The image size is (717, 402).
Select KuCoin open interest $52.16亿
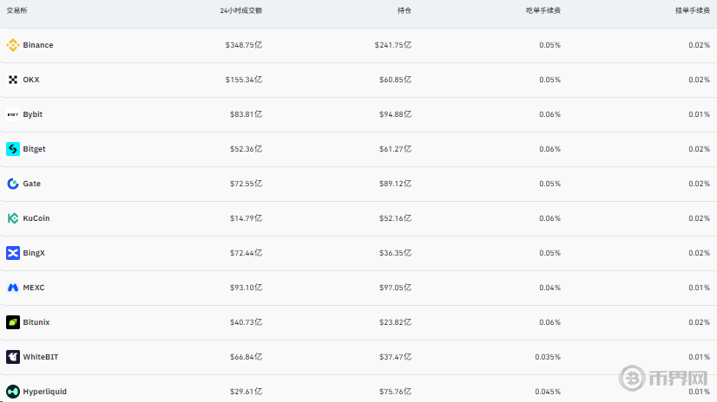395,218
